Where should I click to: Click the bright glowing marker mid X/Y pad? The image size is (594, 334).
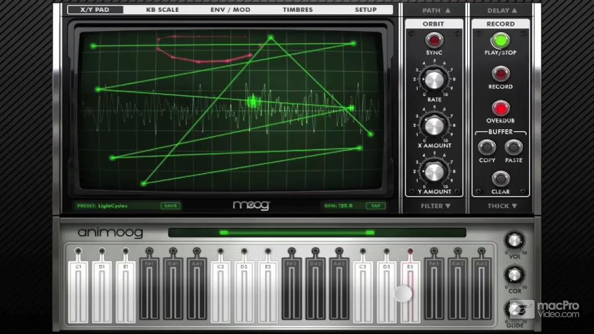coord(252,101)
